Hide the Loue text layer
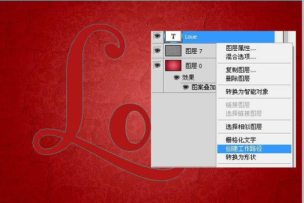The width and height of the screenshot is (304, 203). coord(157,36)
